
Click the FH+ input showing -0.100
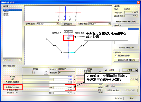pos(63,93)
